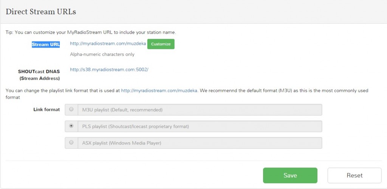
Task: Click the "Direct Stream URLs" panel heading
Action: click(x=41, y=12)
